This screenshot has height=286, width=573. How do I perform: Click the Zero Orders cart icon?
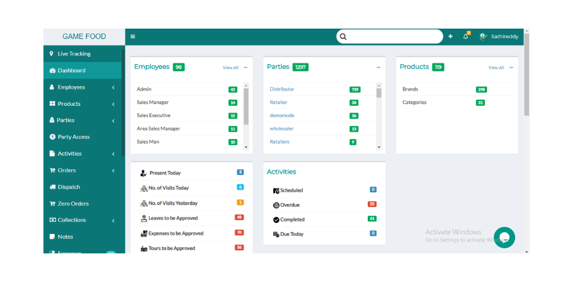click(x=52, y=204)
